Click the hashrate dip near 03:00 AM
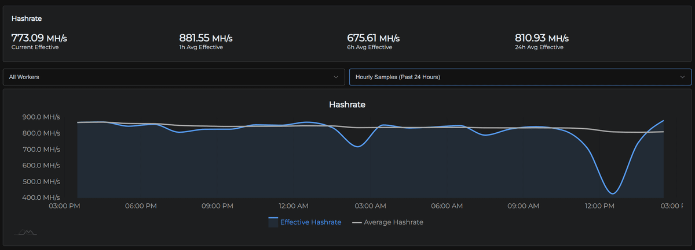 [359, 147]
